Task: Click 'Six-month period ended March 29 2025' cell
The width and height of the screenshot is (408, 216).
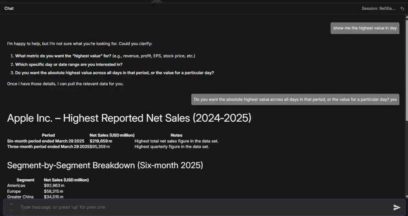Action: click(46, 141)
